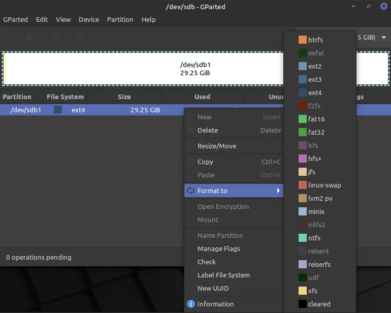Pick the teal ntfs swatch
Viewport: 391px width, 313px height.
point(303,238)
